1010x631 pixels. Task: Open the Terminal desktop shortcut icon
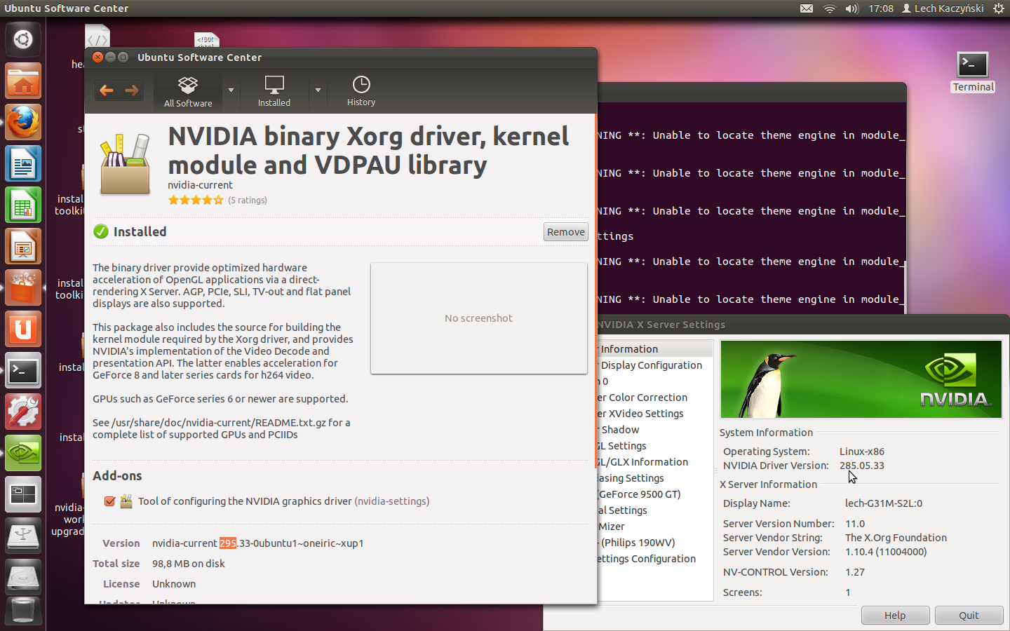[973, 72]
